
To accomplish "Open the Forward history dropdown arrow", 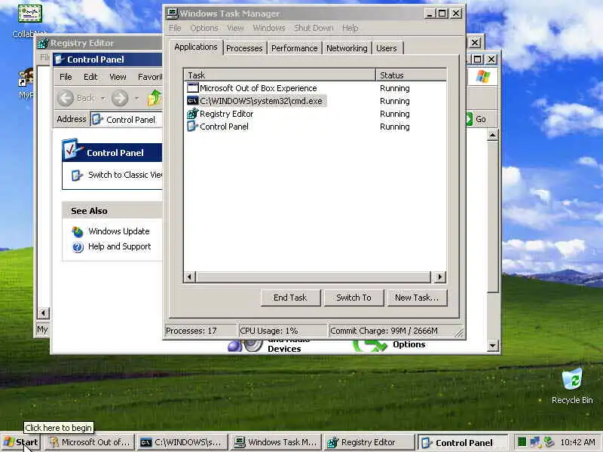I will click(x=137, y=99).
